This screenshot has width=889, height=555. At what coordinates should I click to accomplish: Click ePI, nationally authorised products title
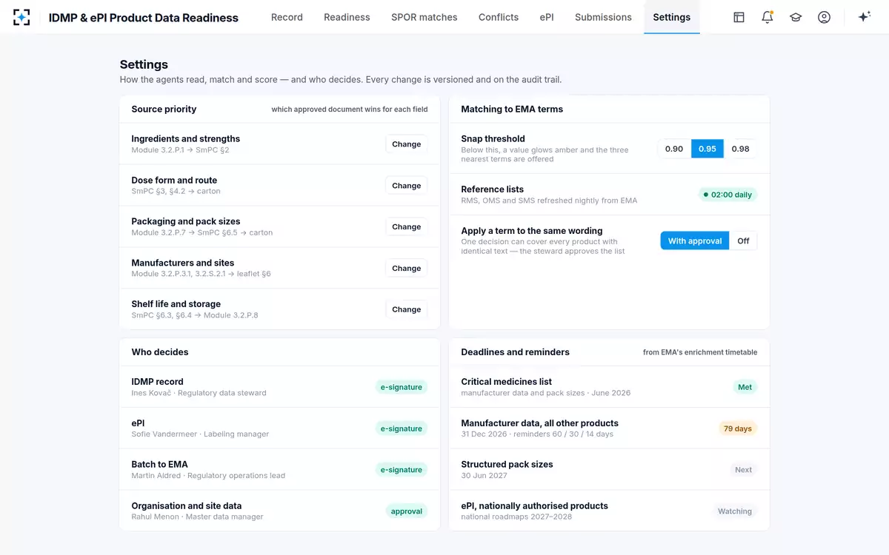click(534, 506)
